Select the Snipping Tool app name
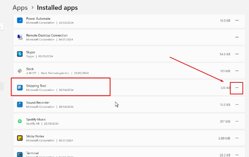Viewport: 249px width, 157px height. pos(36,86)
